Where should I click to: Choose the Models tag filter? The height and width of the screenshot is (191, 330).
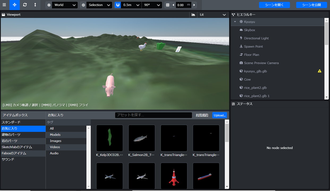(x=55, y=135)
